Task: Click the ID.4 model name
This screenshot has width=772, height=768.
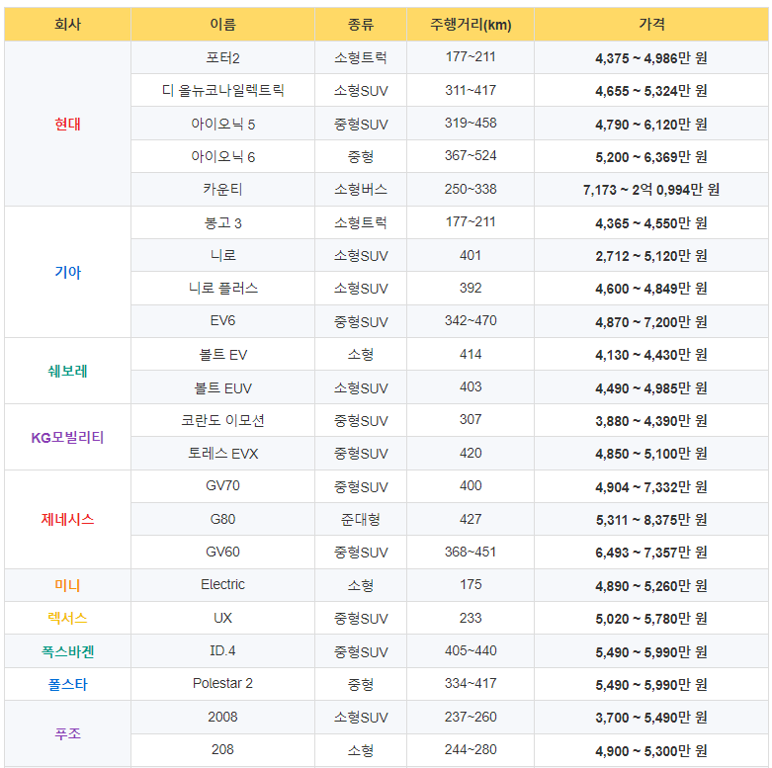Action: [222, 650]
